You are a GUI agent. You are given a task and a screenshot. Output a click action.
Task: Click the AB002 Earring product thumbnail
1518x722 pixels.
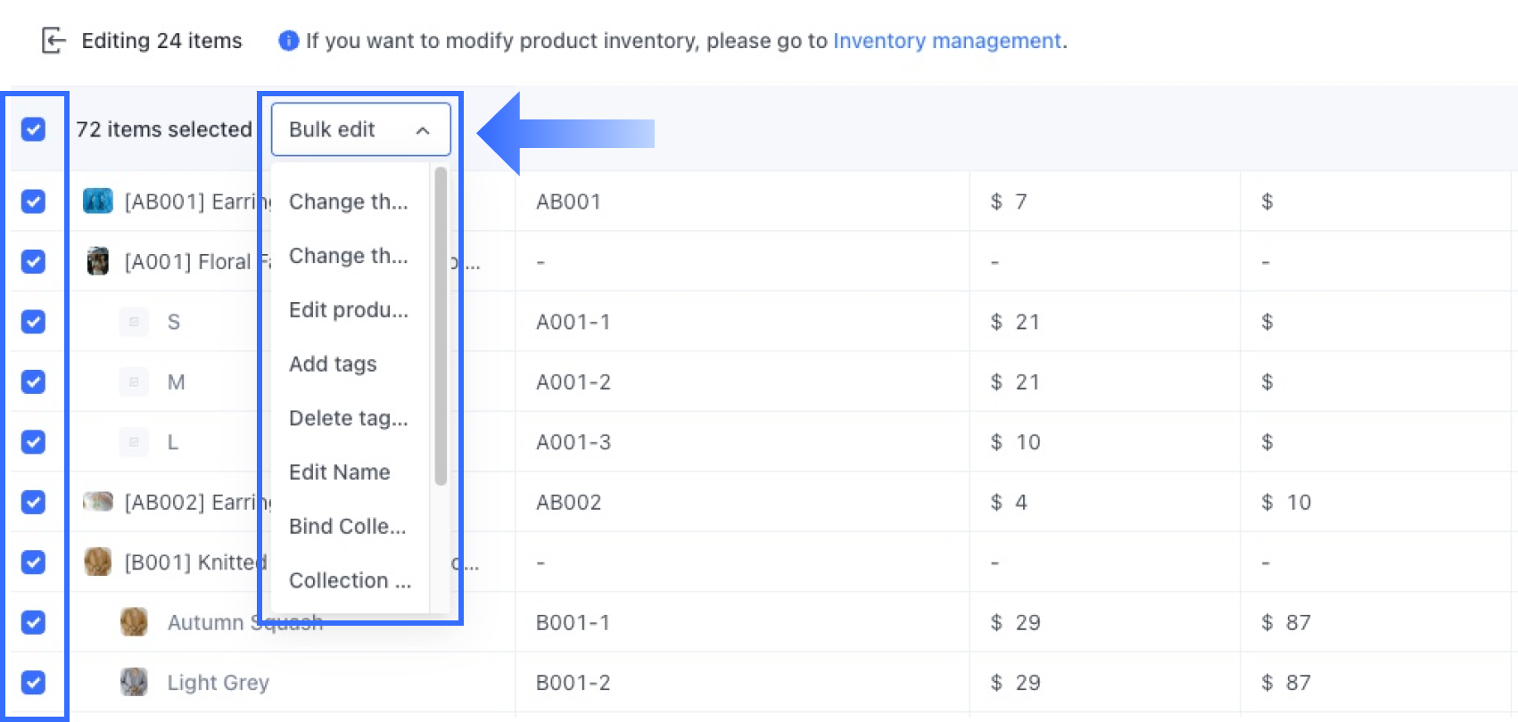pyautogui.click(x=98, y=502)
